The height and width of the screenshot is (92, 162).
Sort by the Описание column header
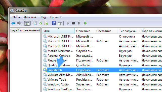click(x=85, y=31)
